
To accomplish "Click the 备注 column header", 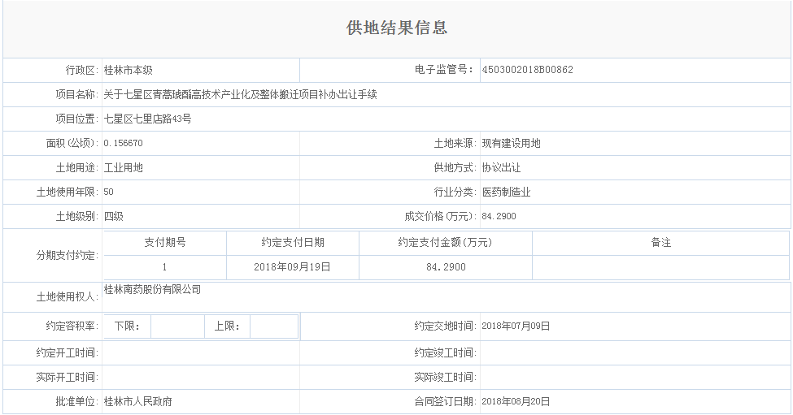I will pyautogui.click(x=661, y=242).
